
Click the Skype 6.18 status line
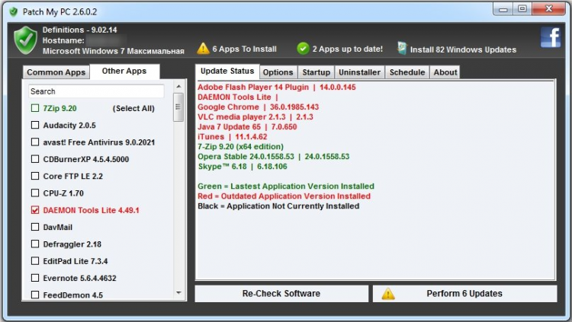pyautogui.click(x=243, y=167)
